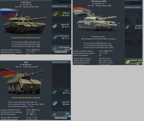Click the Indian flag on Bhishma card
Image resolution: width=144 pixels, height=121 pixels.
click(82, 11)
